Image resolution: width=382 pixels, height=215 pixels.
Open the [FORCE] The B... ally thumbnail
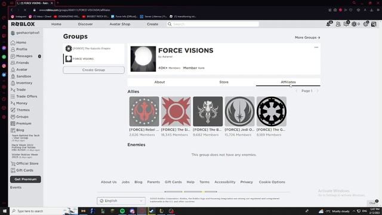coord(208,112)
